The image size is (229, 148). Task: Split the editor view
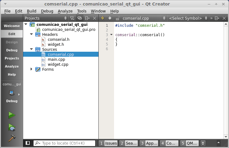pos(217,18)
